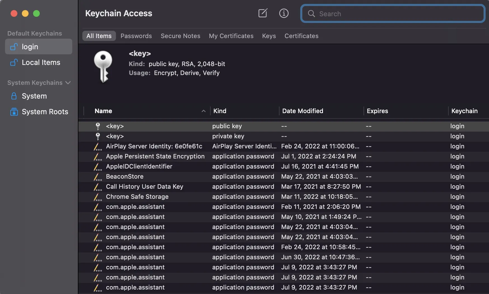Switch to the Passwords tab
This screenshot has width=489, height=294.
tap(136, 36)
